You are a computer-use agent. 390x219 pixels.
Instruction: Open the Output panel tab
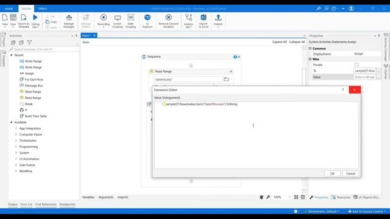click(13, 204)
